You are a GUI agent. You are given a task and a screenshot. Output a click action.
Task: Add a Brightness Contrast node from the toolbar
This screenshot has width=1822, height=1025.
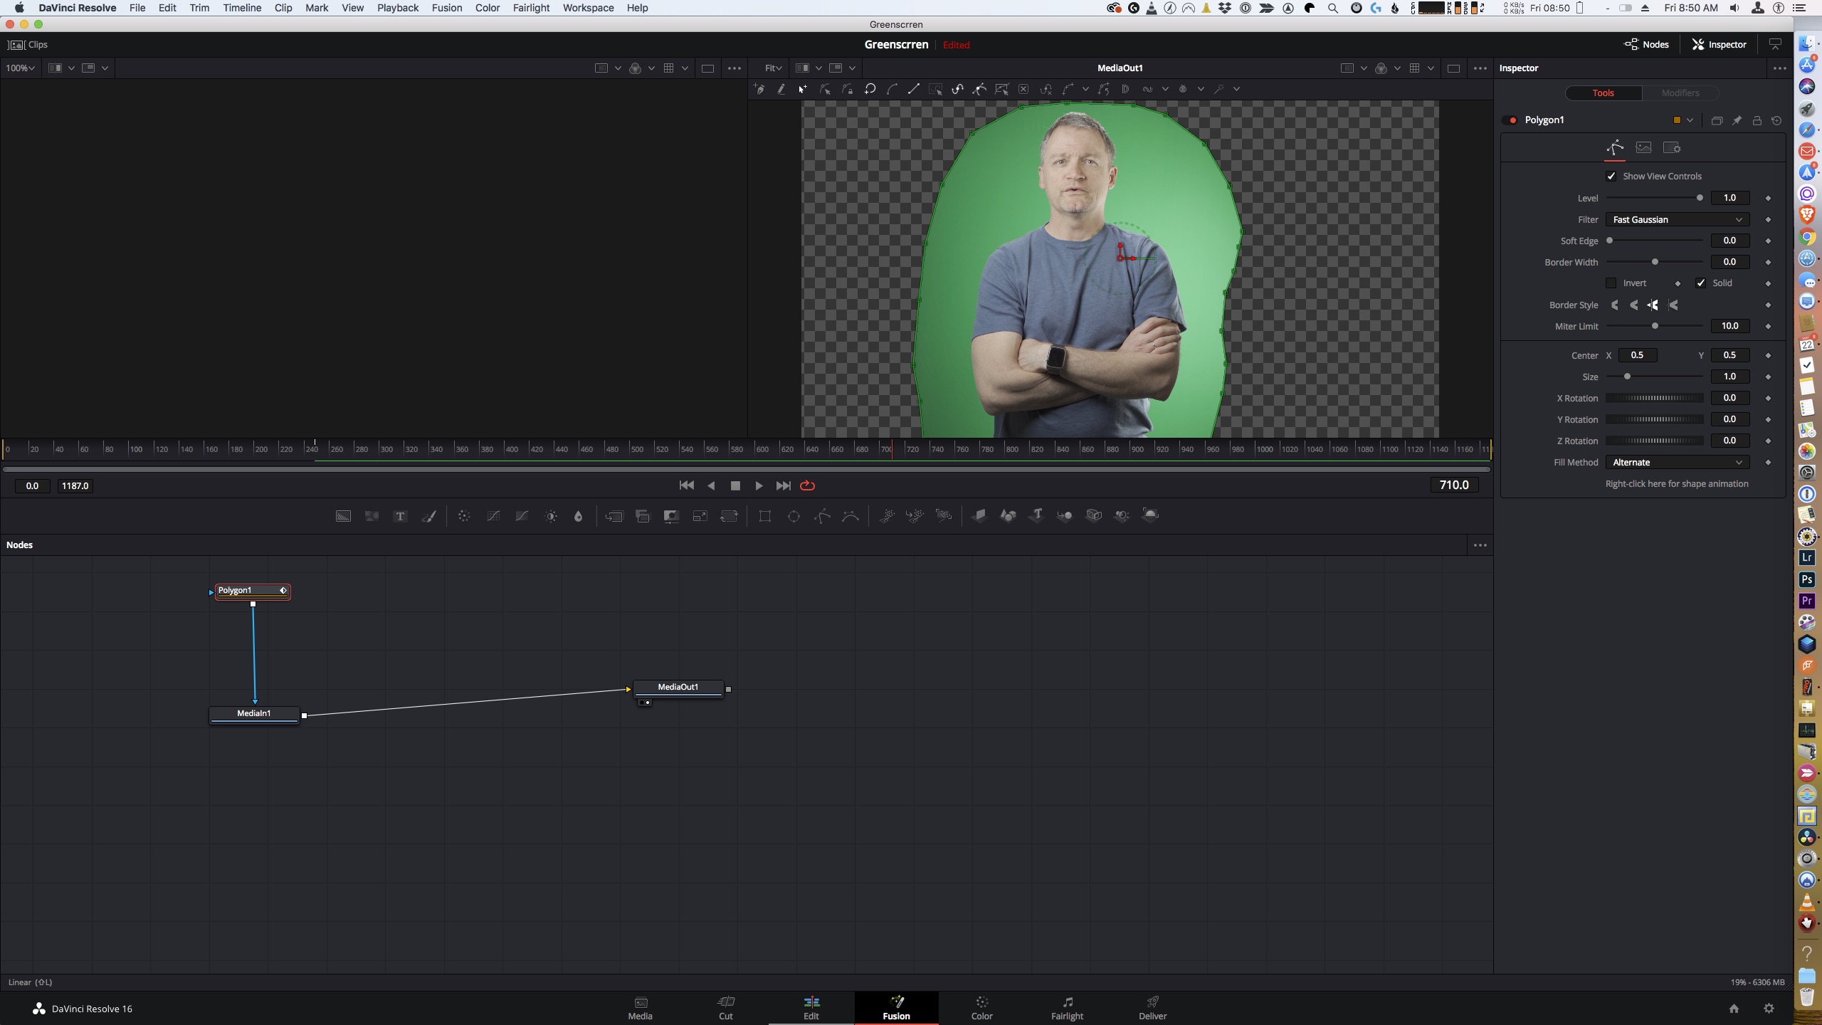click(x=551, y=516)
